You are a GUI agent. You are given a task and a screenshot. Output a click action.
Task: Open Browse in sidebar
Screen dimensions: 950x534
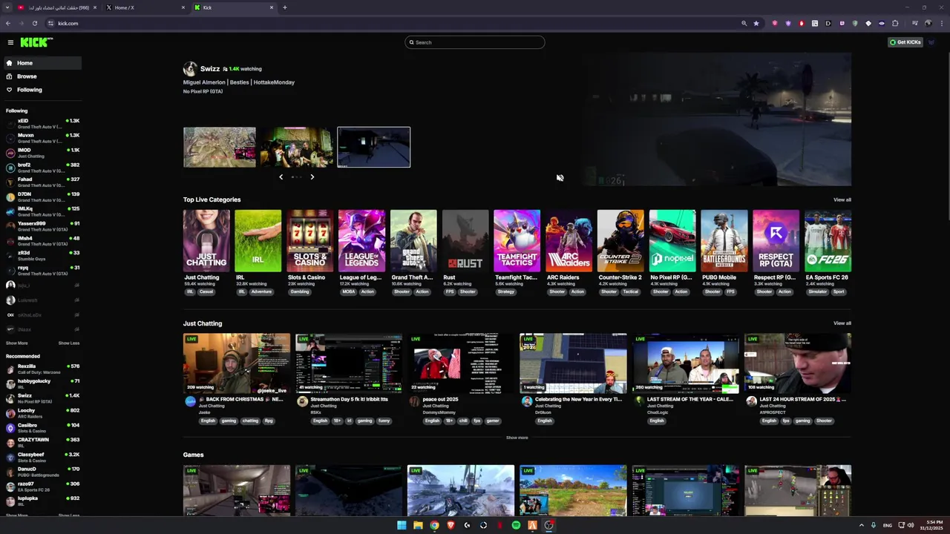(x=42, y=76)
